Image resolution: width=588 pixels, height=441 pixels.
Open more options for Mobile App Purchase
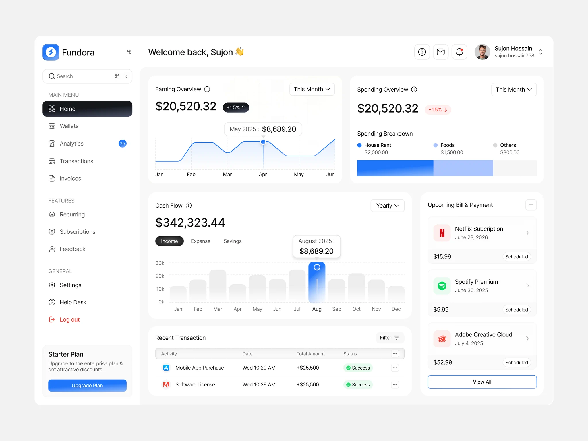(x=395, y=368)
